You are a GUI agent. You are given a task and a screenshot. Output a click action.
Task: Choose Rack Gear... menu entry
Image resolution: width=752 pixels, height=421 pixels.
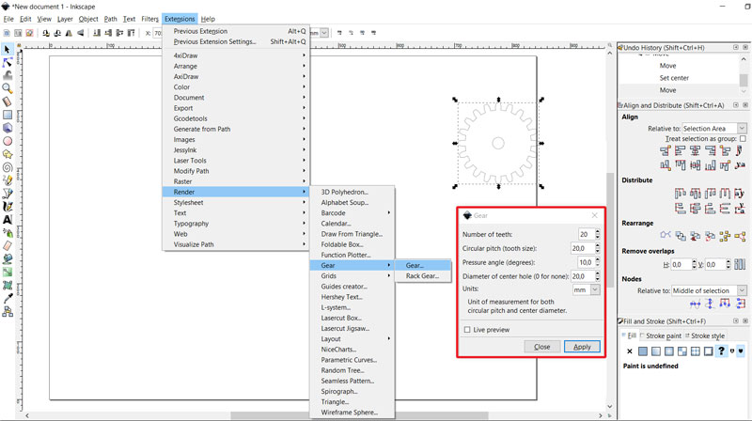pos(422,275)
